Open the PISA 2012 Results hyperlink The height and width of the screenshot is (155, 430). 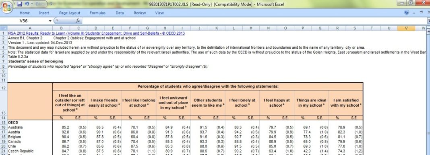coord(96,33)
